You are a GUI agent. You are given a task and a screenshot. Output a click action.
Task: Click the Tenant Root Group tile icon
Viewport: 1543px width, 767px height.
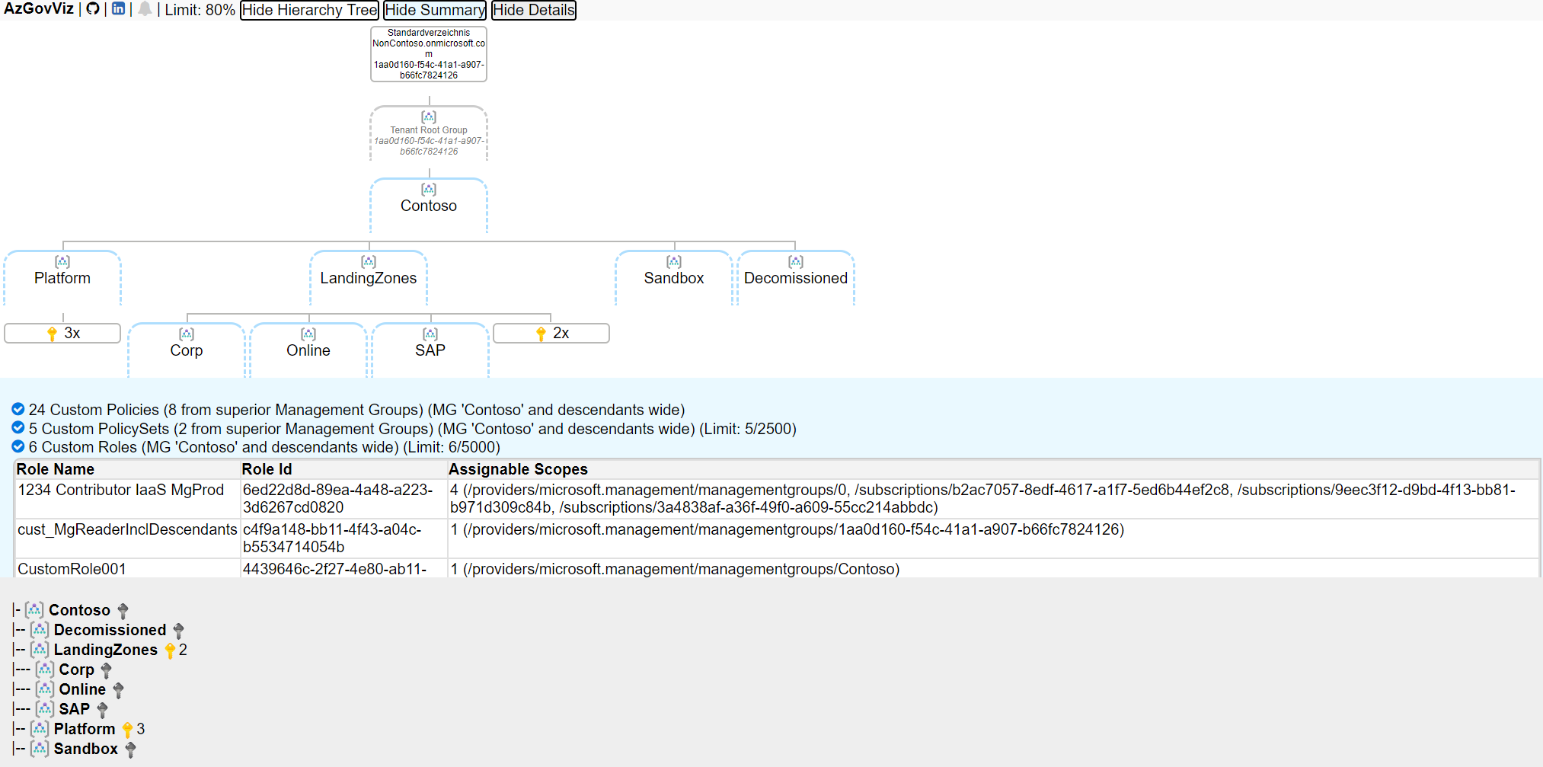[x=429, y=117]
